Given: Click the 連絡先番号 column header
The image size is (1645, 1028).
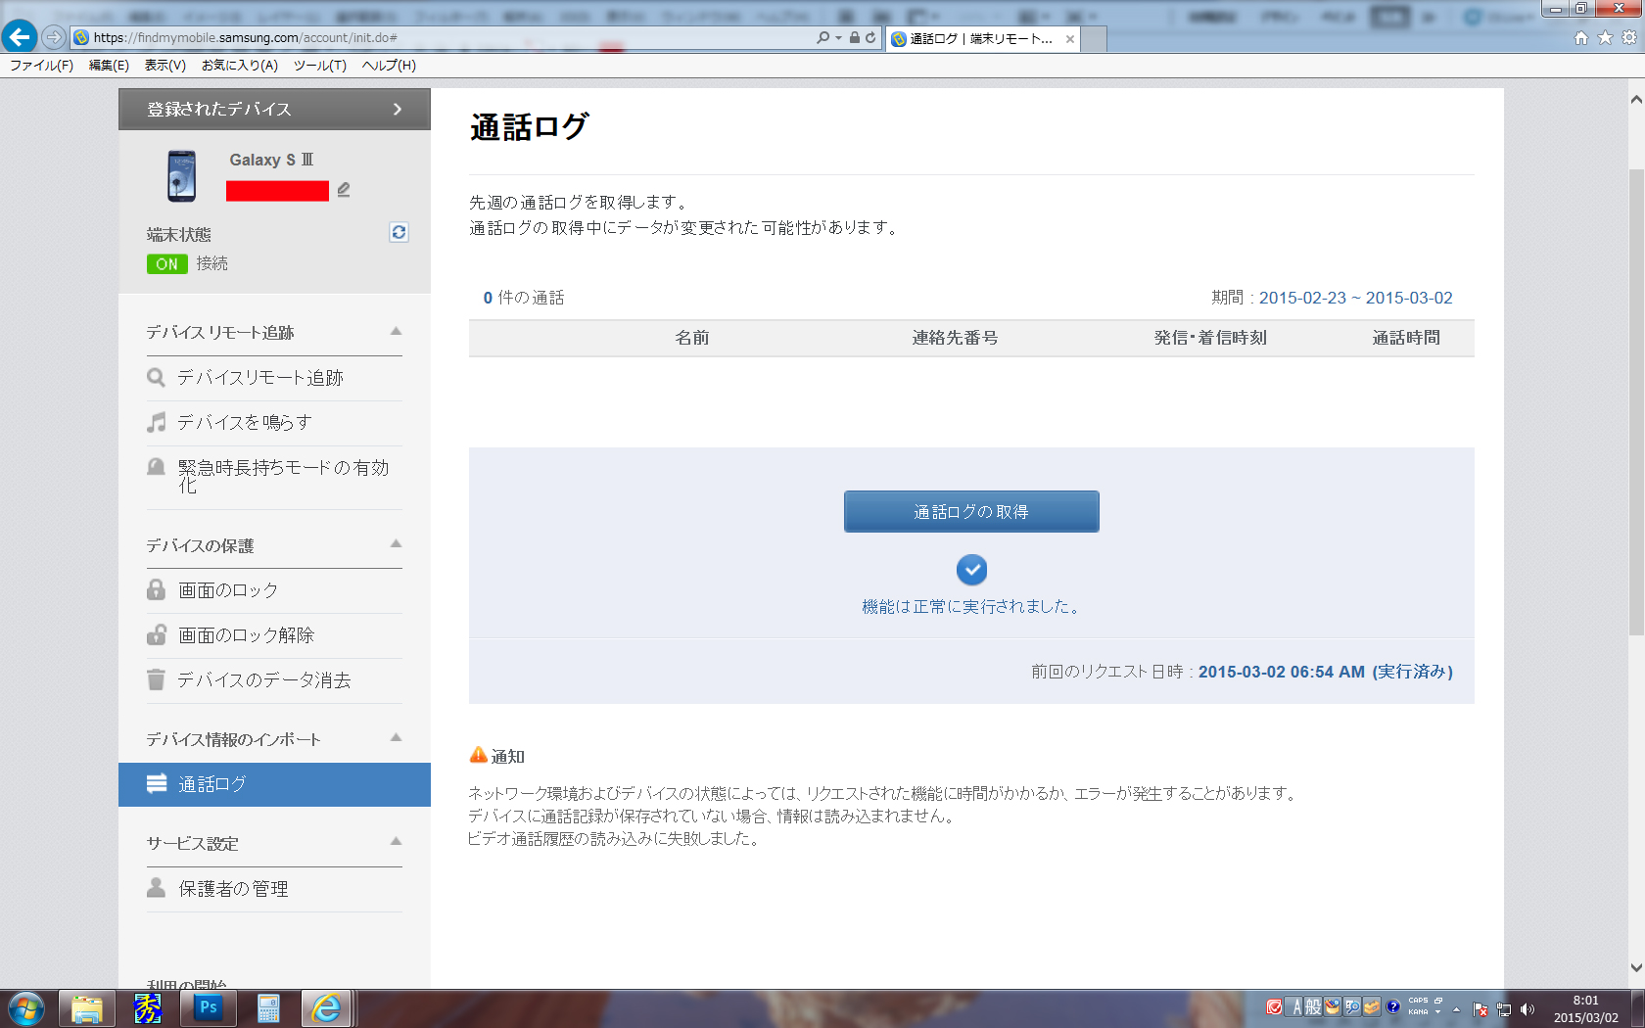Looking at the screenshot, I should 955,338.
